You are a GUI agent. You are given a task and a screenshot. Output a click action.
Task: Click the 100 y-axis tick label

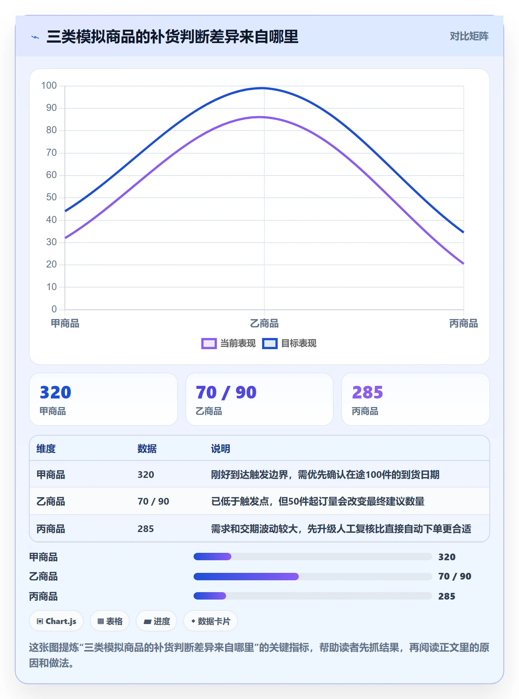[49, 86]
